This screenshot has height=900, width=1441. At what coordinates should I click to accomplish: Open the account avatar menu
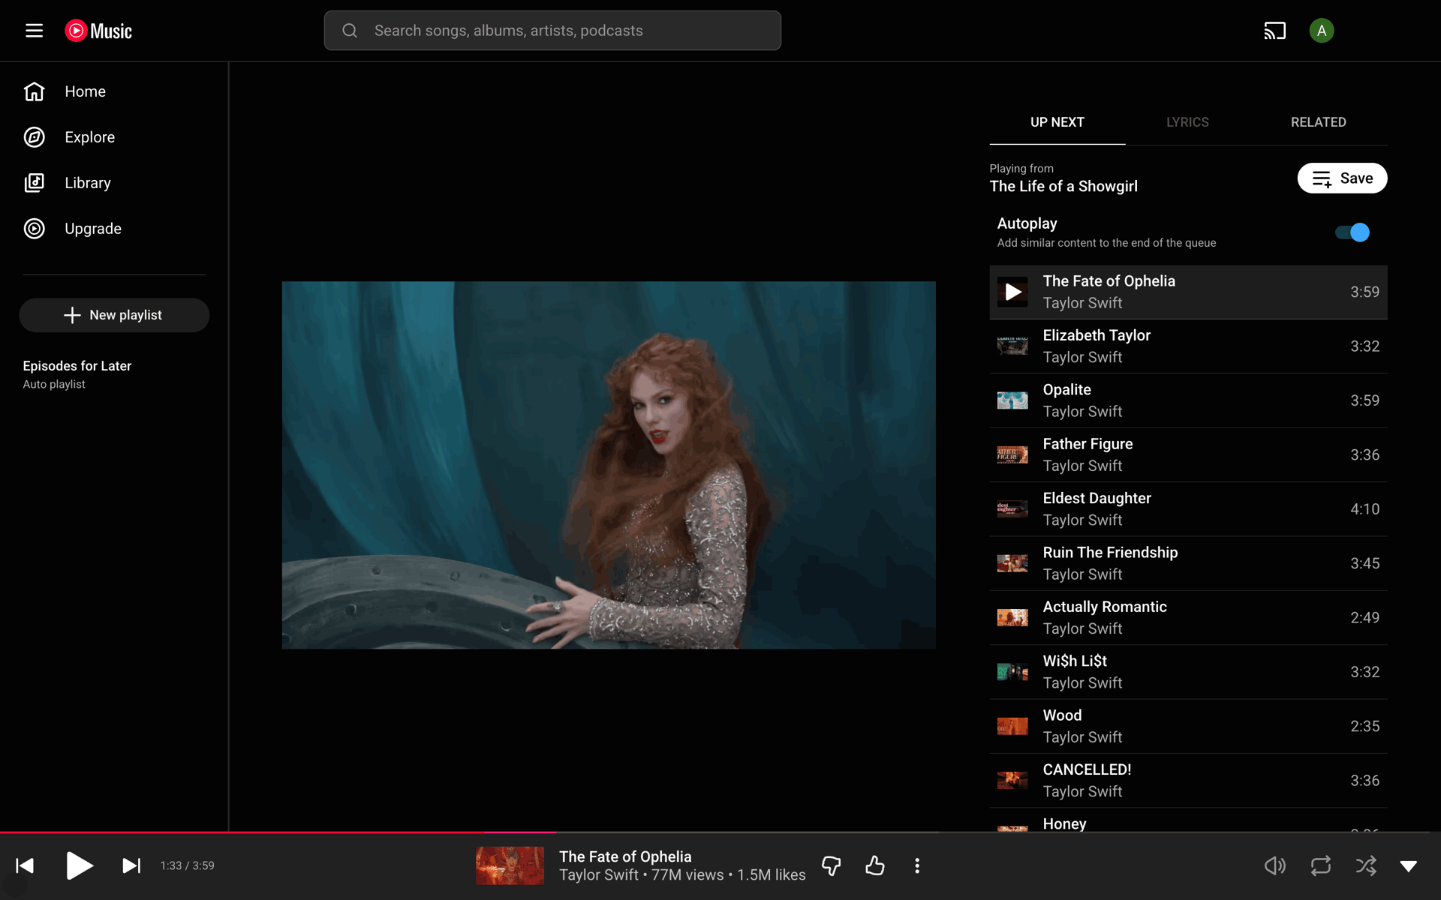coord(1322,31)
